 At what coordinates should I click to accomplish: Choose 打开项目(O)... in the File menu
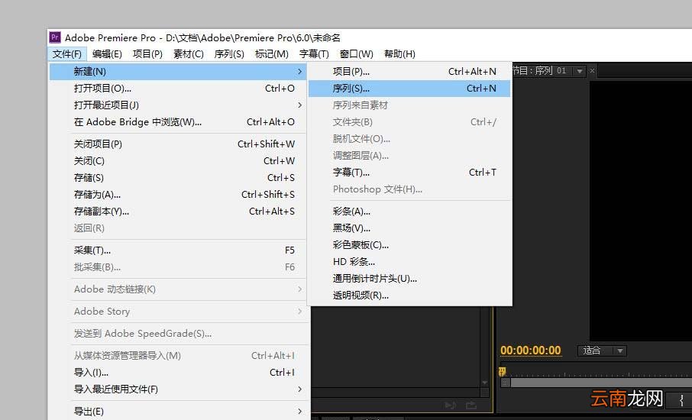pyautogui.click(x=176, y=89)
